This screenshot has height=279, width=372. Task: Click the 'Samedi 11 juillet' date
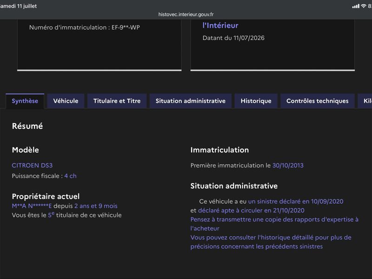point(18,6)
